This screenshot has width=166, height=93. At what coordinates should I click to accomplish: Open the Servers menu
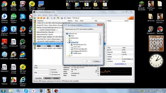click(45, 15)
